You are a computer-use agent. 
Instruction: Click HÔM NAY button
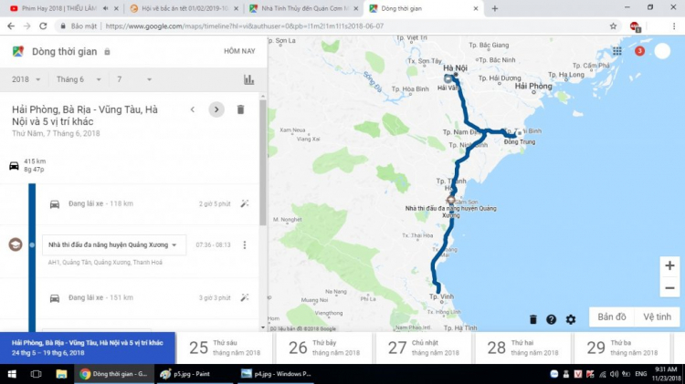click(x=239, y=51)
